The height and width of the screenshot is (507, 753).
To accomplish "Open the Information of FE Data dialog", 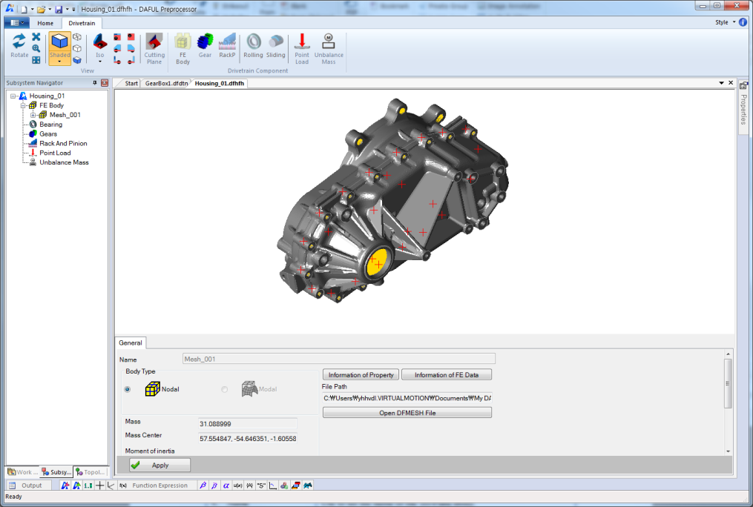I will point(446,374).
